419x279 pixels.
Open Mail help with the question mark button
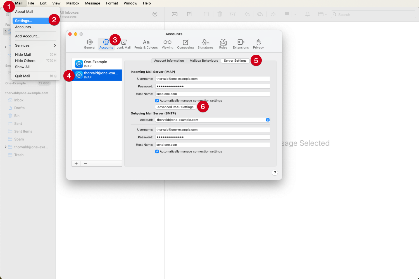275,173
